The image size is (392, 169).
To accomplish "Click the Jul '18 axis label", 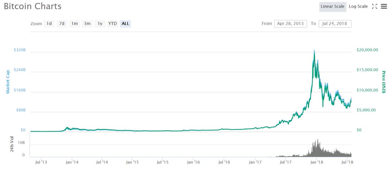I will tap(347, 162).
